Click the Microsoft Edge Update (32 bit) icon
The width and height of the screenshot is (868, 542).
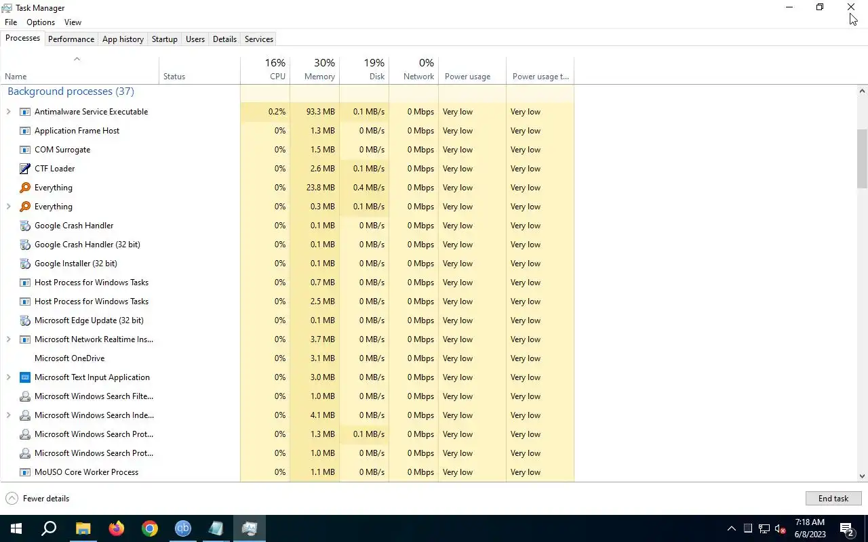tap(25, 320)
